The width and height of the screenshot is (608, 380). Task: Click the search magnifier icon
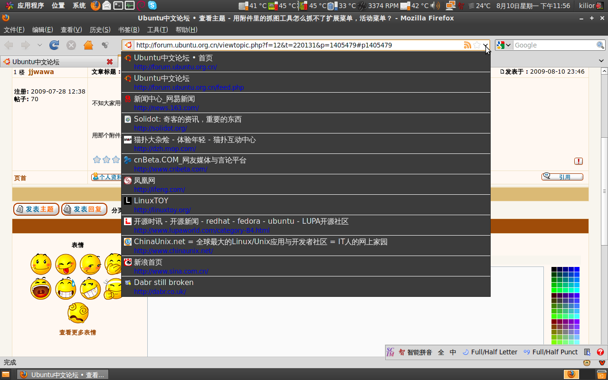pos(600,45)
